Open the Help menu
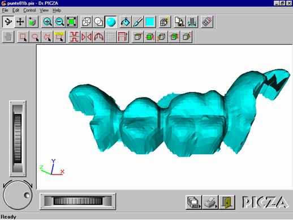 pos(57,10)
